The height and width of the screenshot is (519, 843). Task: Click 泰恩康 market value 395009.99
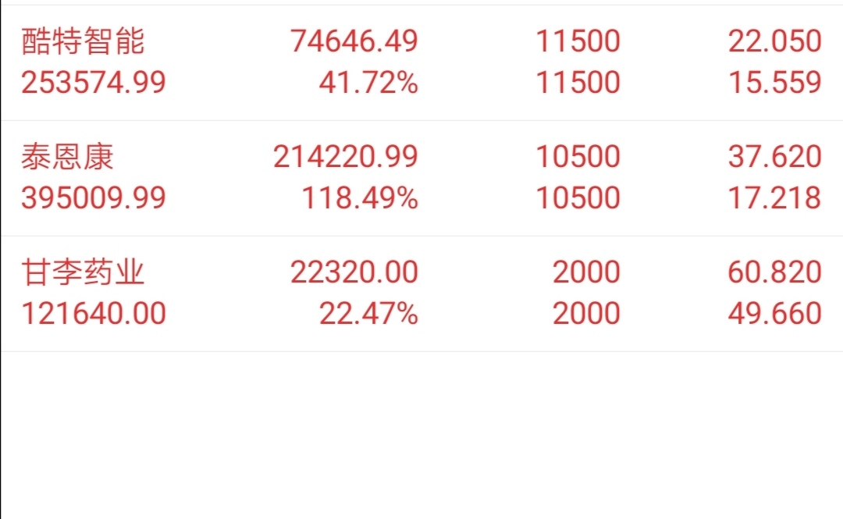(94, 198)
